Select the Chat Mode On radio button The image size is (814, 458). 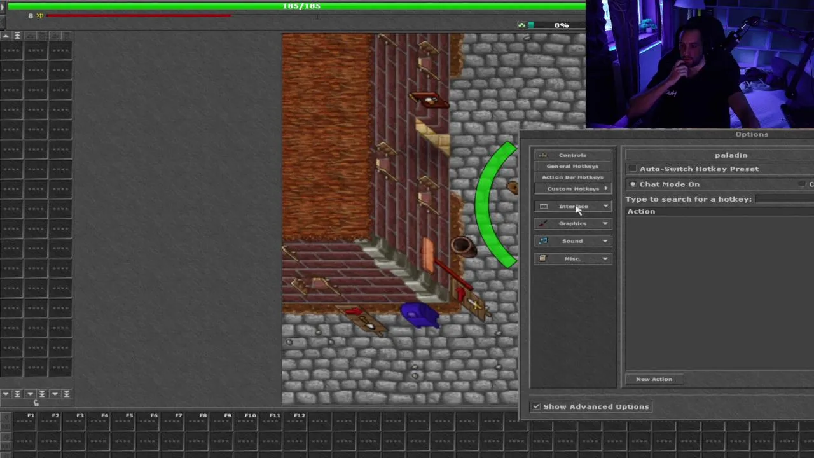[x=633, y=184]
